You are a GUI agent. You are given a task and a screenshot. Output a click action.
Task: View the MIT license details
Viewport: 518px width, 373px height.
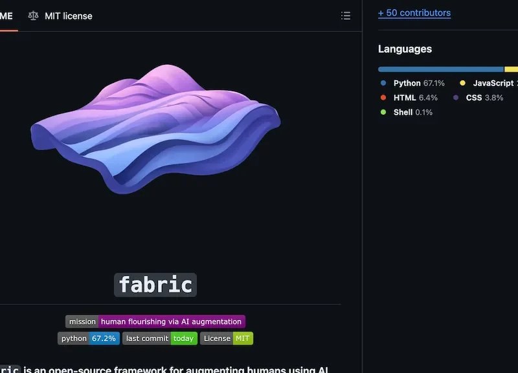coord(68,16)
